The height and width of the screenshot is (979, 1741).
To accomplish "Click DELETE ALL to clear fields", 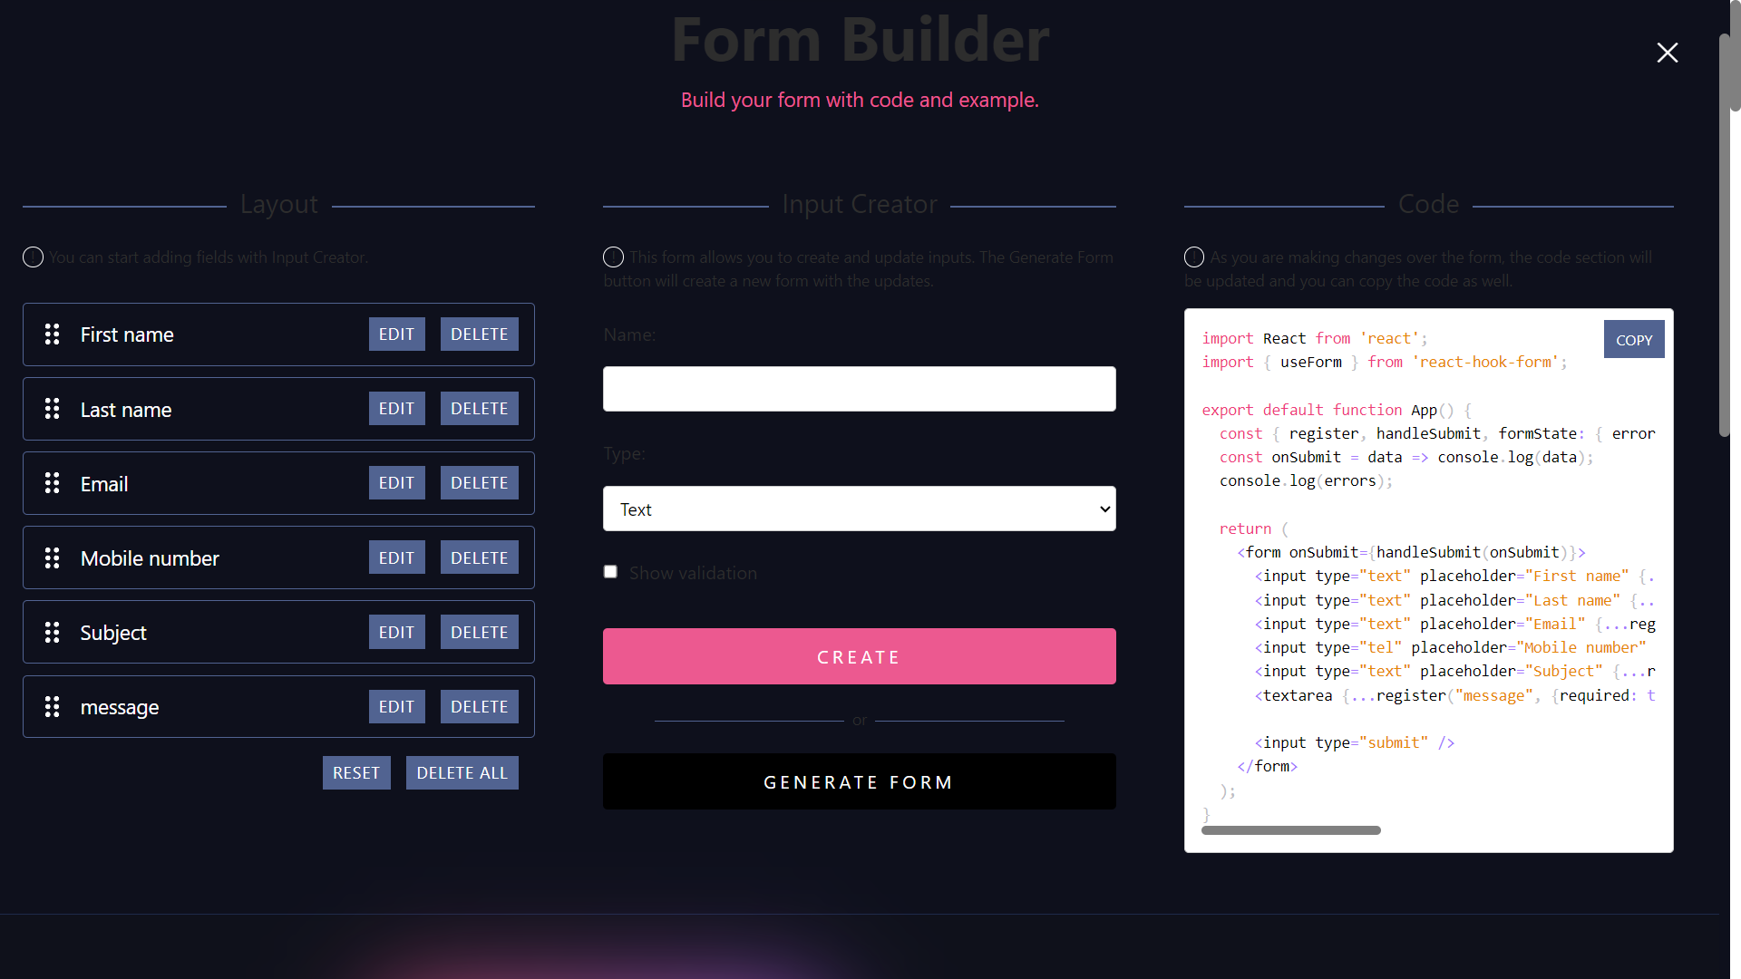I will (x=462, y=772).
